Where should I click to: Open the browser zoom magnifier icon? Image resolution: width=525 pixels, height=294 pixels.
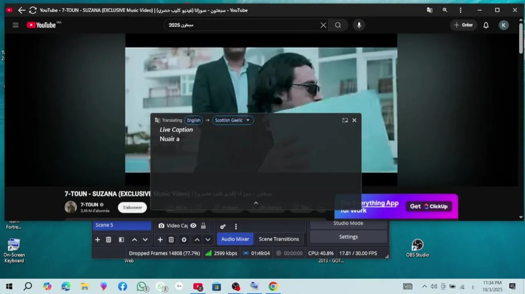point(445,10)
